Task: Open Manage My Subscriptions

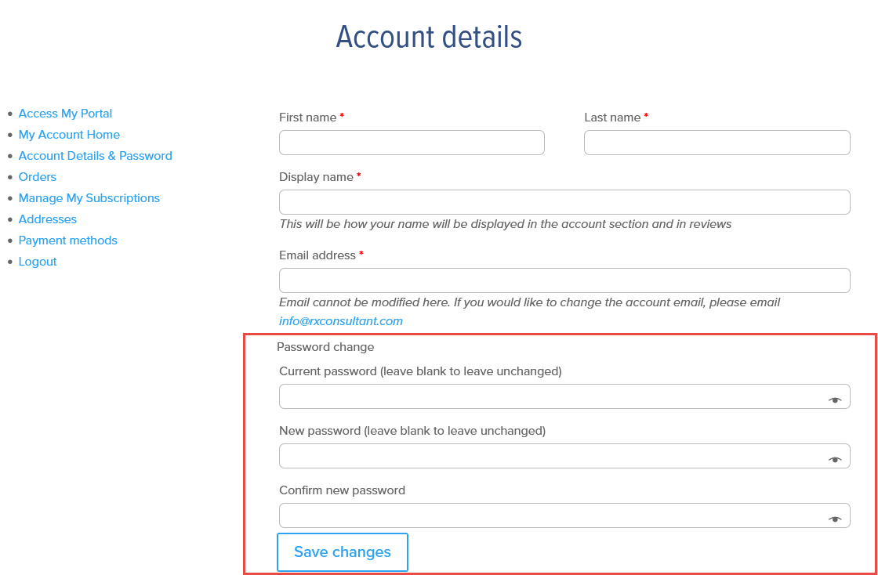Action: [89, 198]
